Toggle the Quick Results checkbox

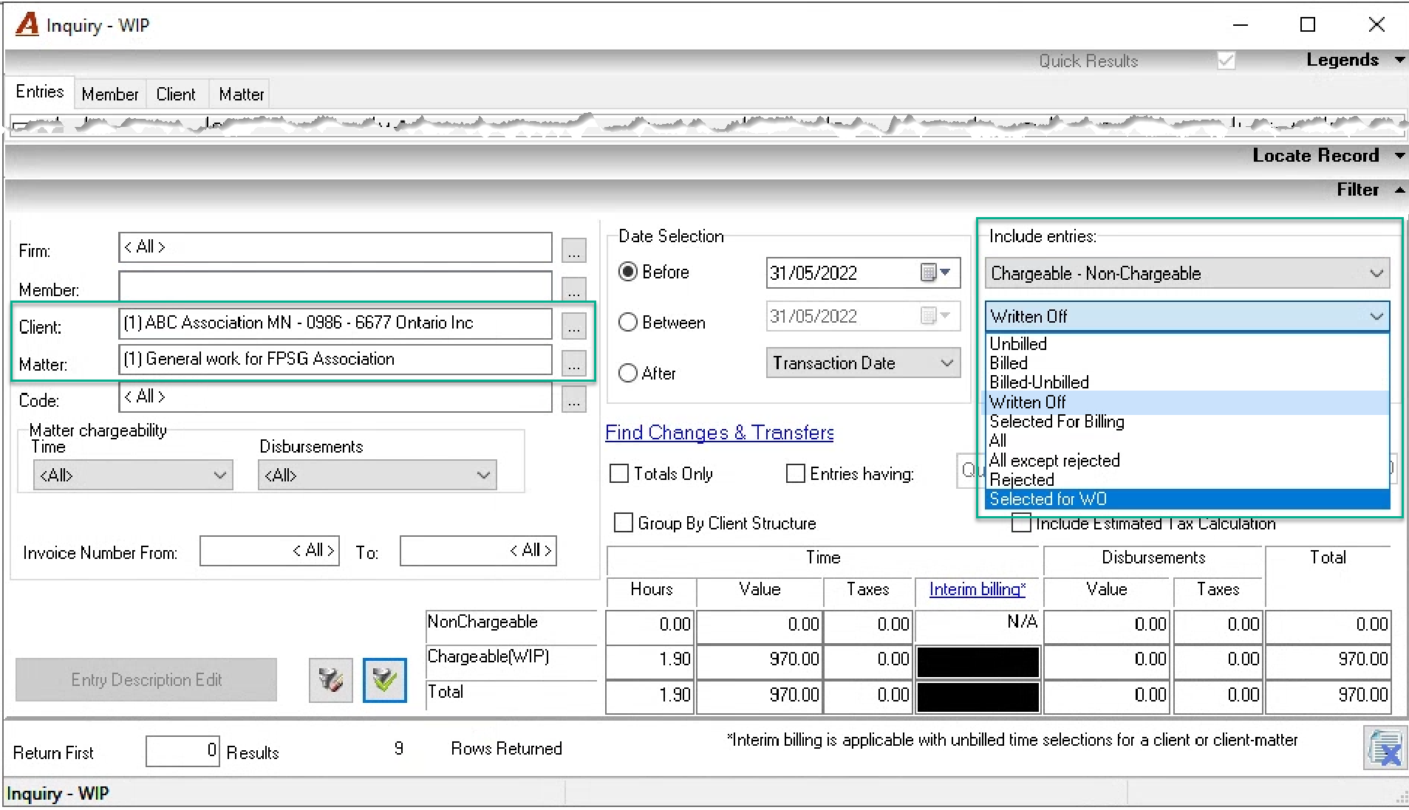click(1226, 61)
